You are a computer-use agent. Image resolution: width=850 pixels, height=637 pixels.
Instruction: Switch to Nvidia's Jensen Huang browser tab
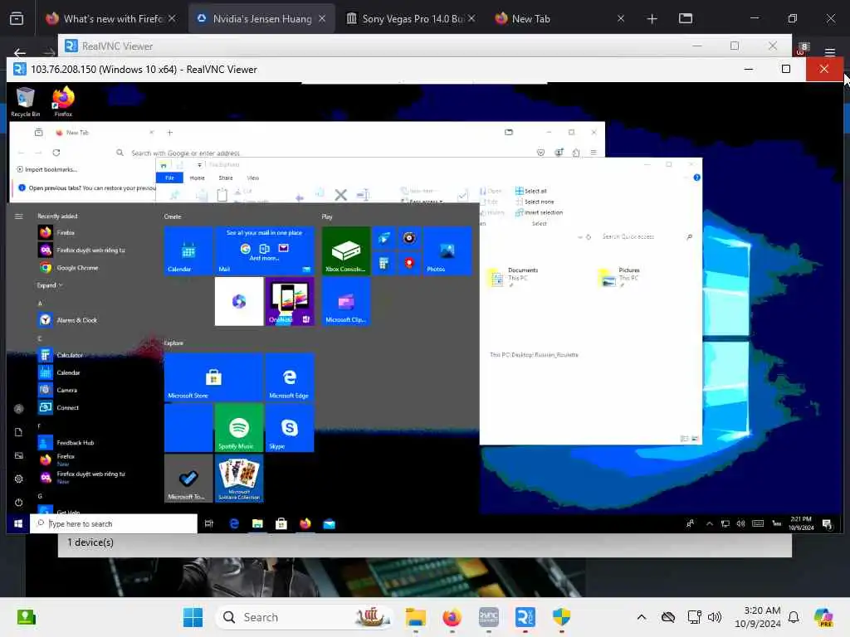pos(261,18)
